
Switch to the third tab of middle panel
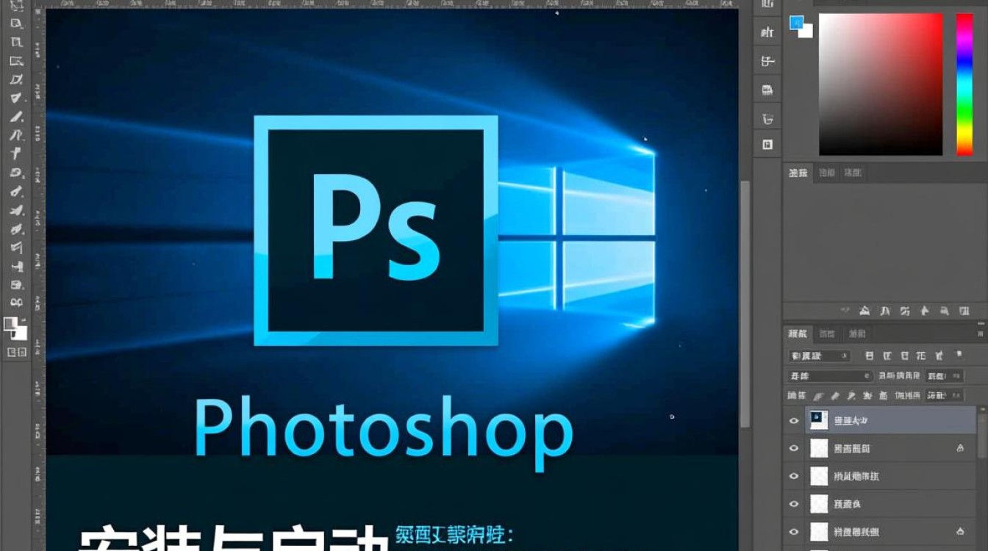[853, 173]
